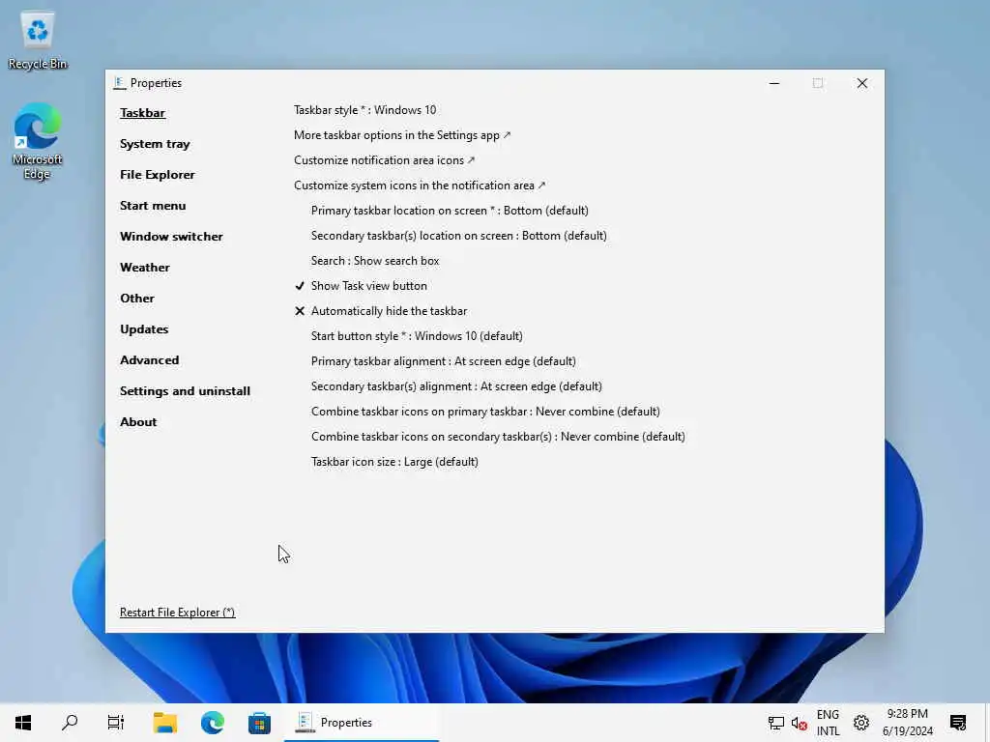Open Settings and uninstall section
This screenshot has height=742, width=990.
click(x=185, y=391)
